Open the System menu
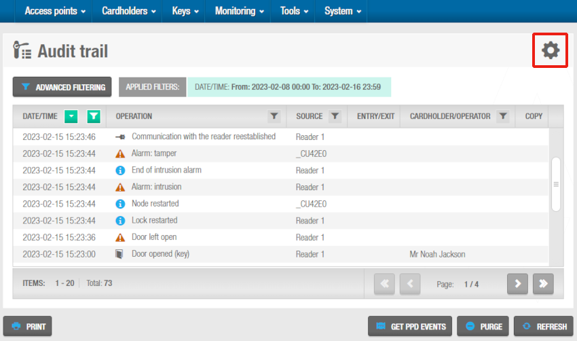Viewport: 577px width, 341px height. 342,11
